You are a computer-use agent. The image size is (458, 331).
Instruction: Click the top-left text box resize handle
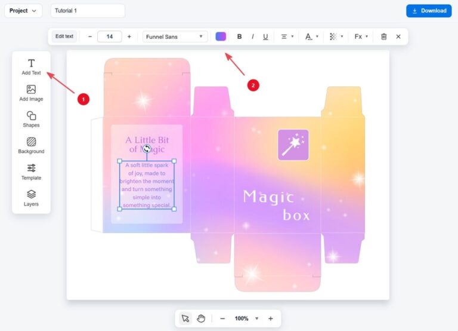click(x=119, y=161)
